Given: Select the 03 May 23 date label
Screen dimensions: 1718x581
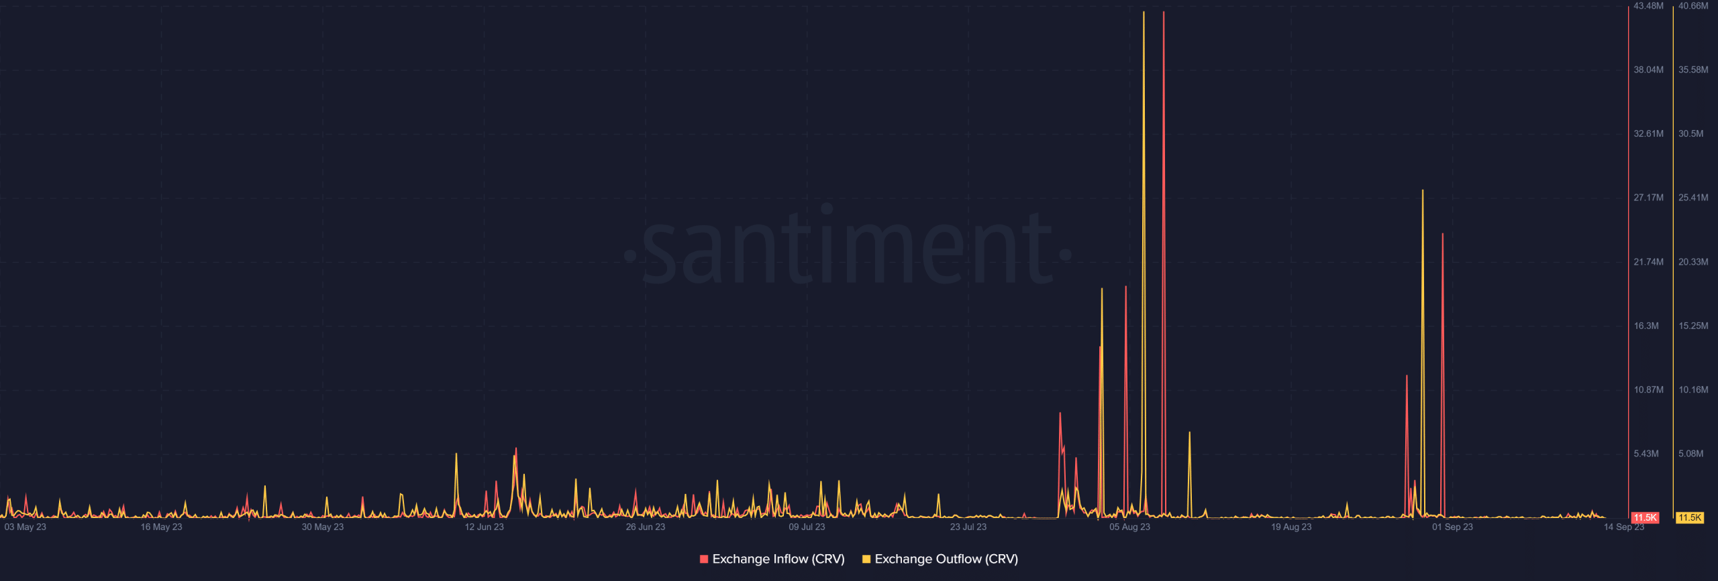Looking at the screenshot, I should tap(26, 527).
